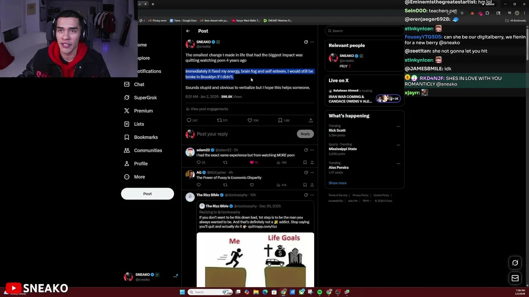Open account menu dots beside SNEAKO
Screen dimensions: 529x297
[175, 277]
